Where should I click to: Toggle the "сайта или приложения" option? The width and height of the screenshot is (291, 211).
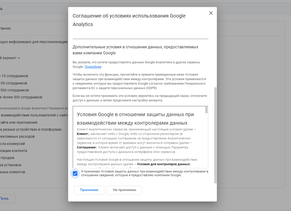(19, 122)
